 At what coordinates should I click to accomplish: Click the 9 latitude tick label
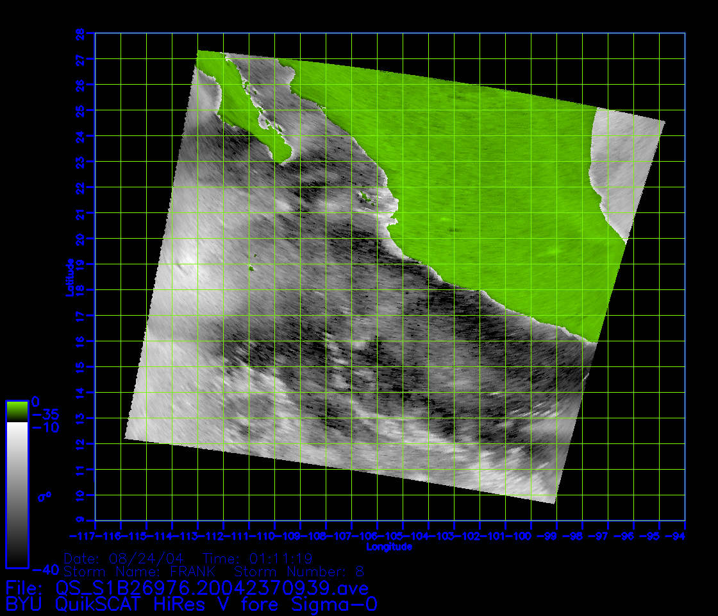click(x=79, y=520)
